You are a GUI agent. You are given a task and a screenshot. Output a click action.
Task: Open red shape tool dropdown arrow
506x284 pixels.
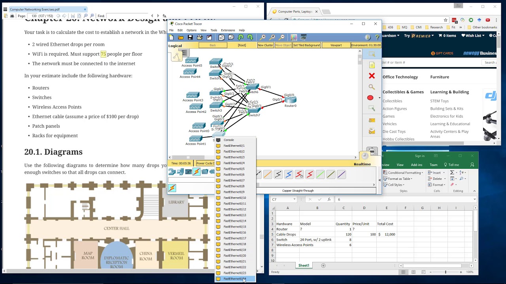coord(379,98)
